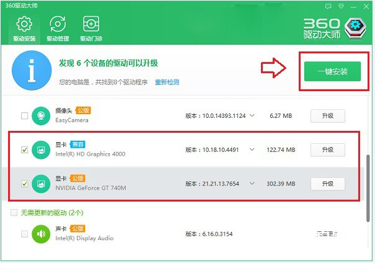The width and height of the screenshot is (375, 263).
Task: Click the EasyCamera webcam icon
Action: tap(41, 116)
